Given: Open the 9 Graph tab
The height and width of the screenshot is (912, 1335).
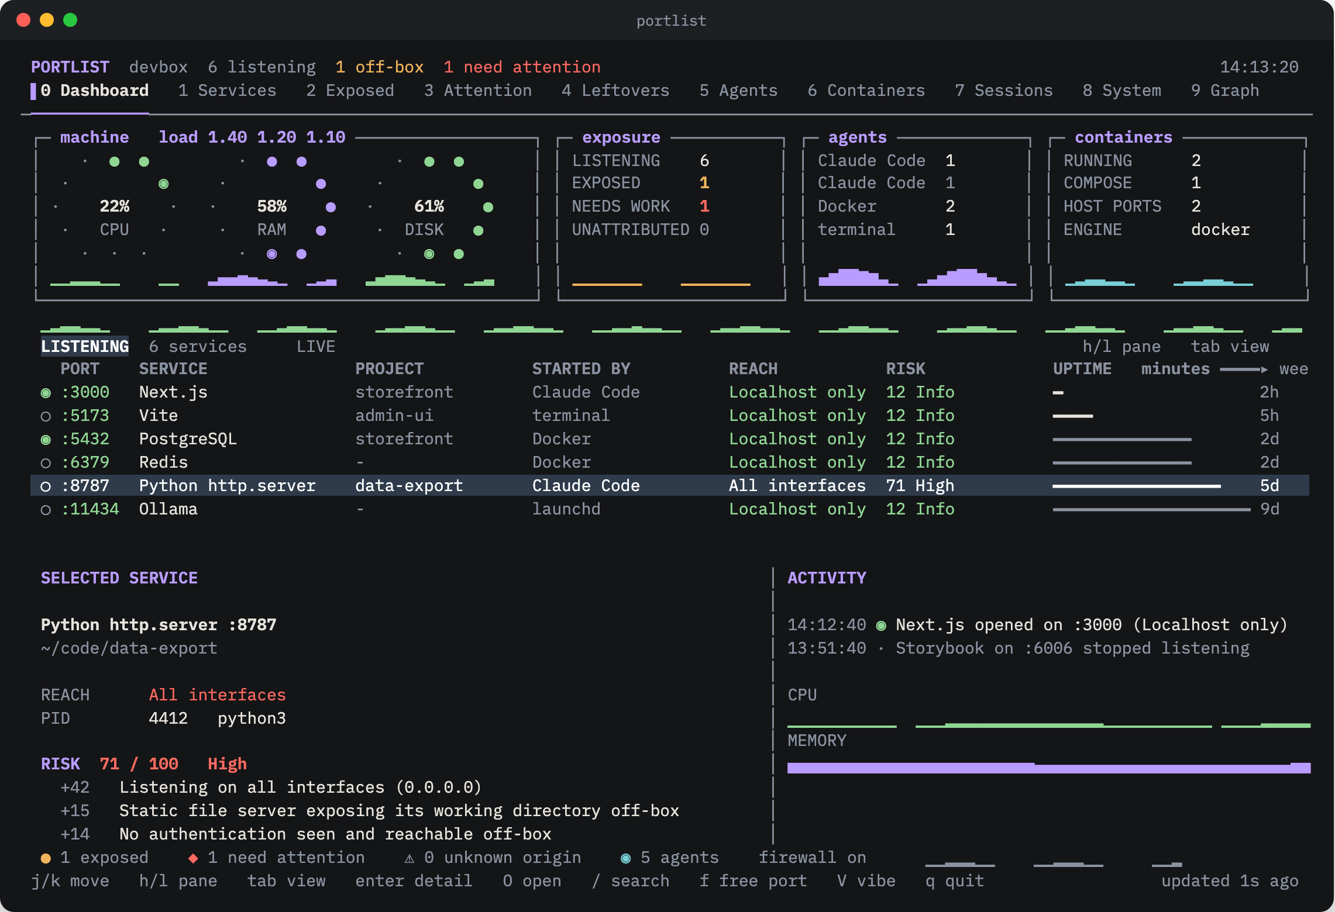Looking at the screenshot, I should pyautogui.click(x=1225, y=91).
